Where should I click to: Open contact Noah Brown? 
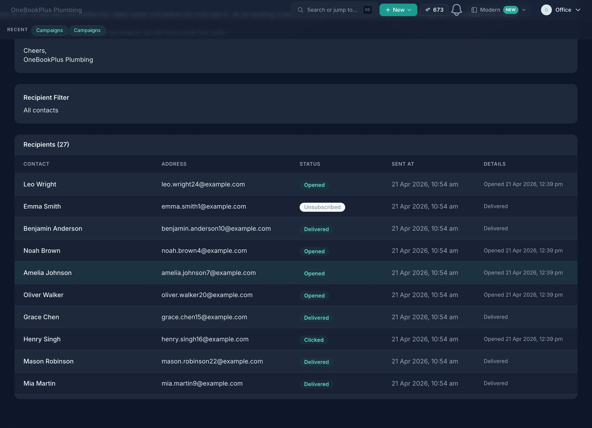tap(42, 251)
